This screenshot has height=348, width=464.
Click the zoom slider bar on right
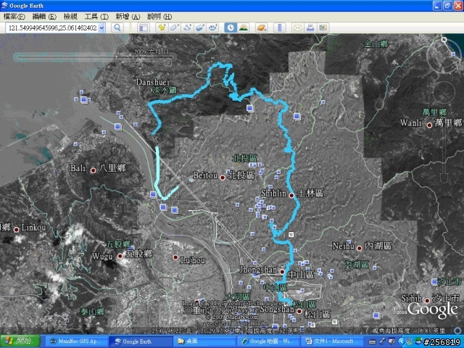click(x=443, y=151)
